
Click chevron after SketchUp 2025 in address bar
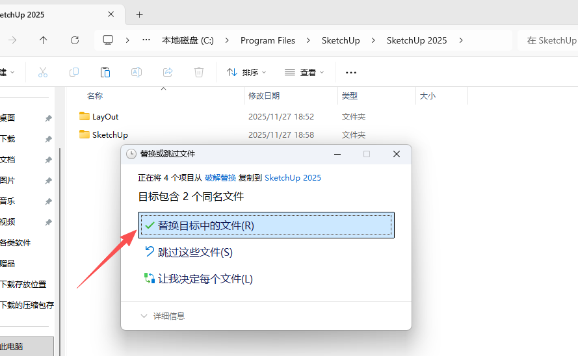[x=461, y=40]
